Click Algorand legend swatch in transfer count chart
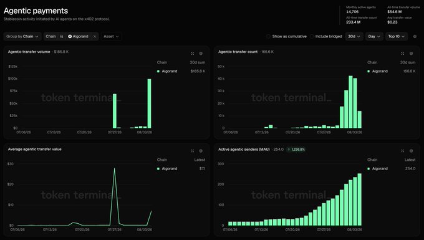Viewport: 424px width, 240px height. click(369, 71)
